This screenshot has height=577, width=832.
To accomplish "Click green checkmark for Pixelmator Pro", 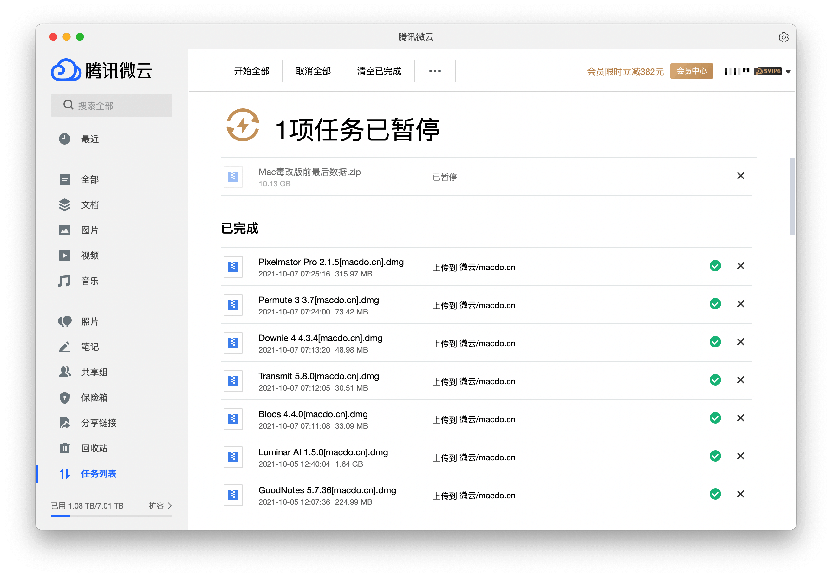I will point(715,266).
